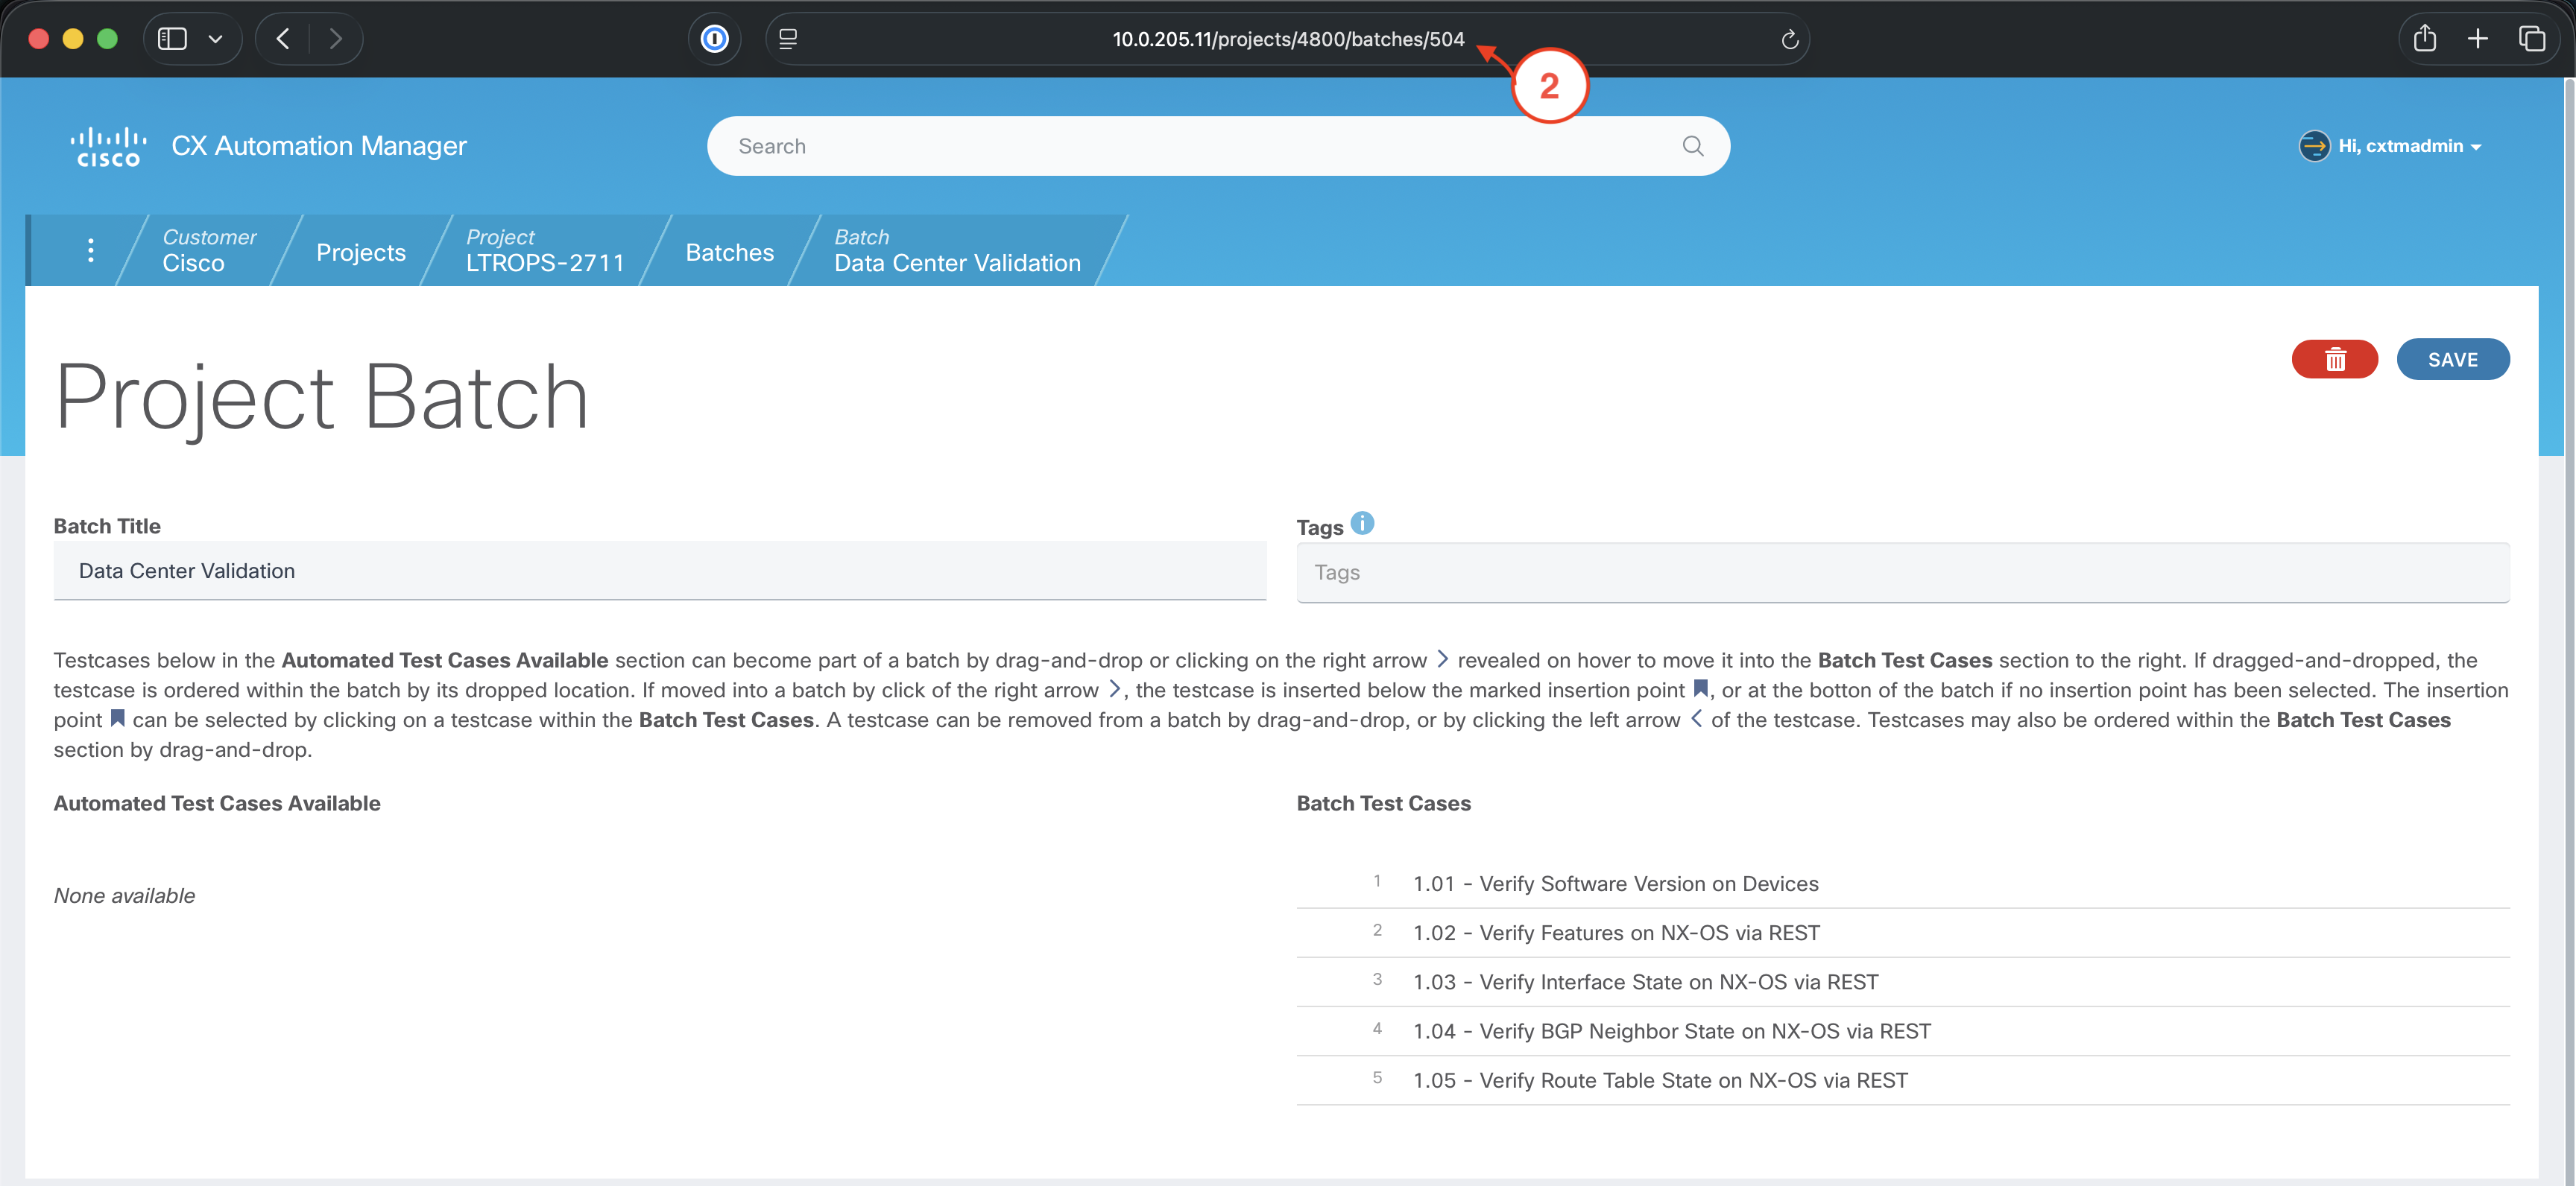Expand the sidebar options chevron

(215, 39)
